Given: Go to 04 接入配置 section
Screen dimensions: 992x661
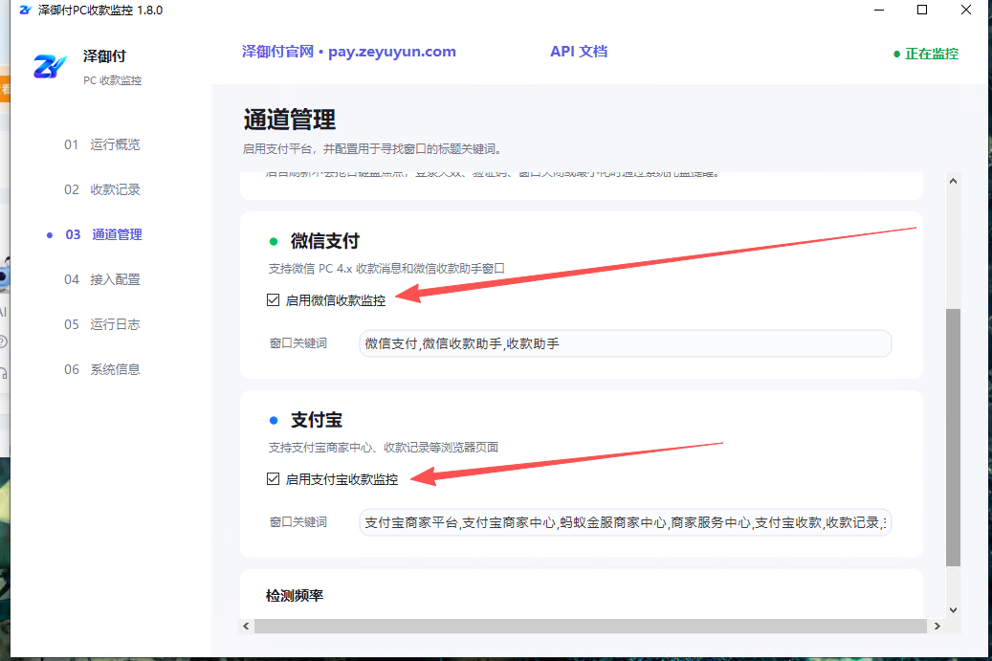Looking at the screenshot, I should (x=101, y=279).
